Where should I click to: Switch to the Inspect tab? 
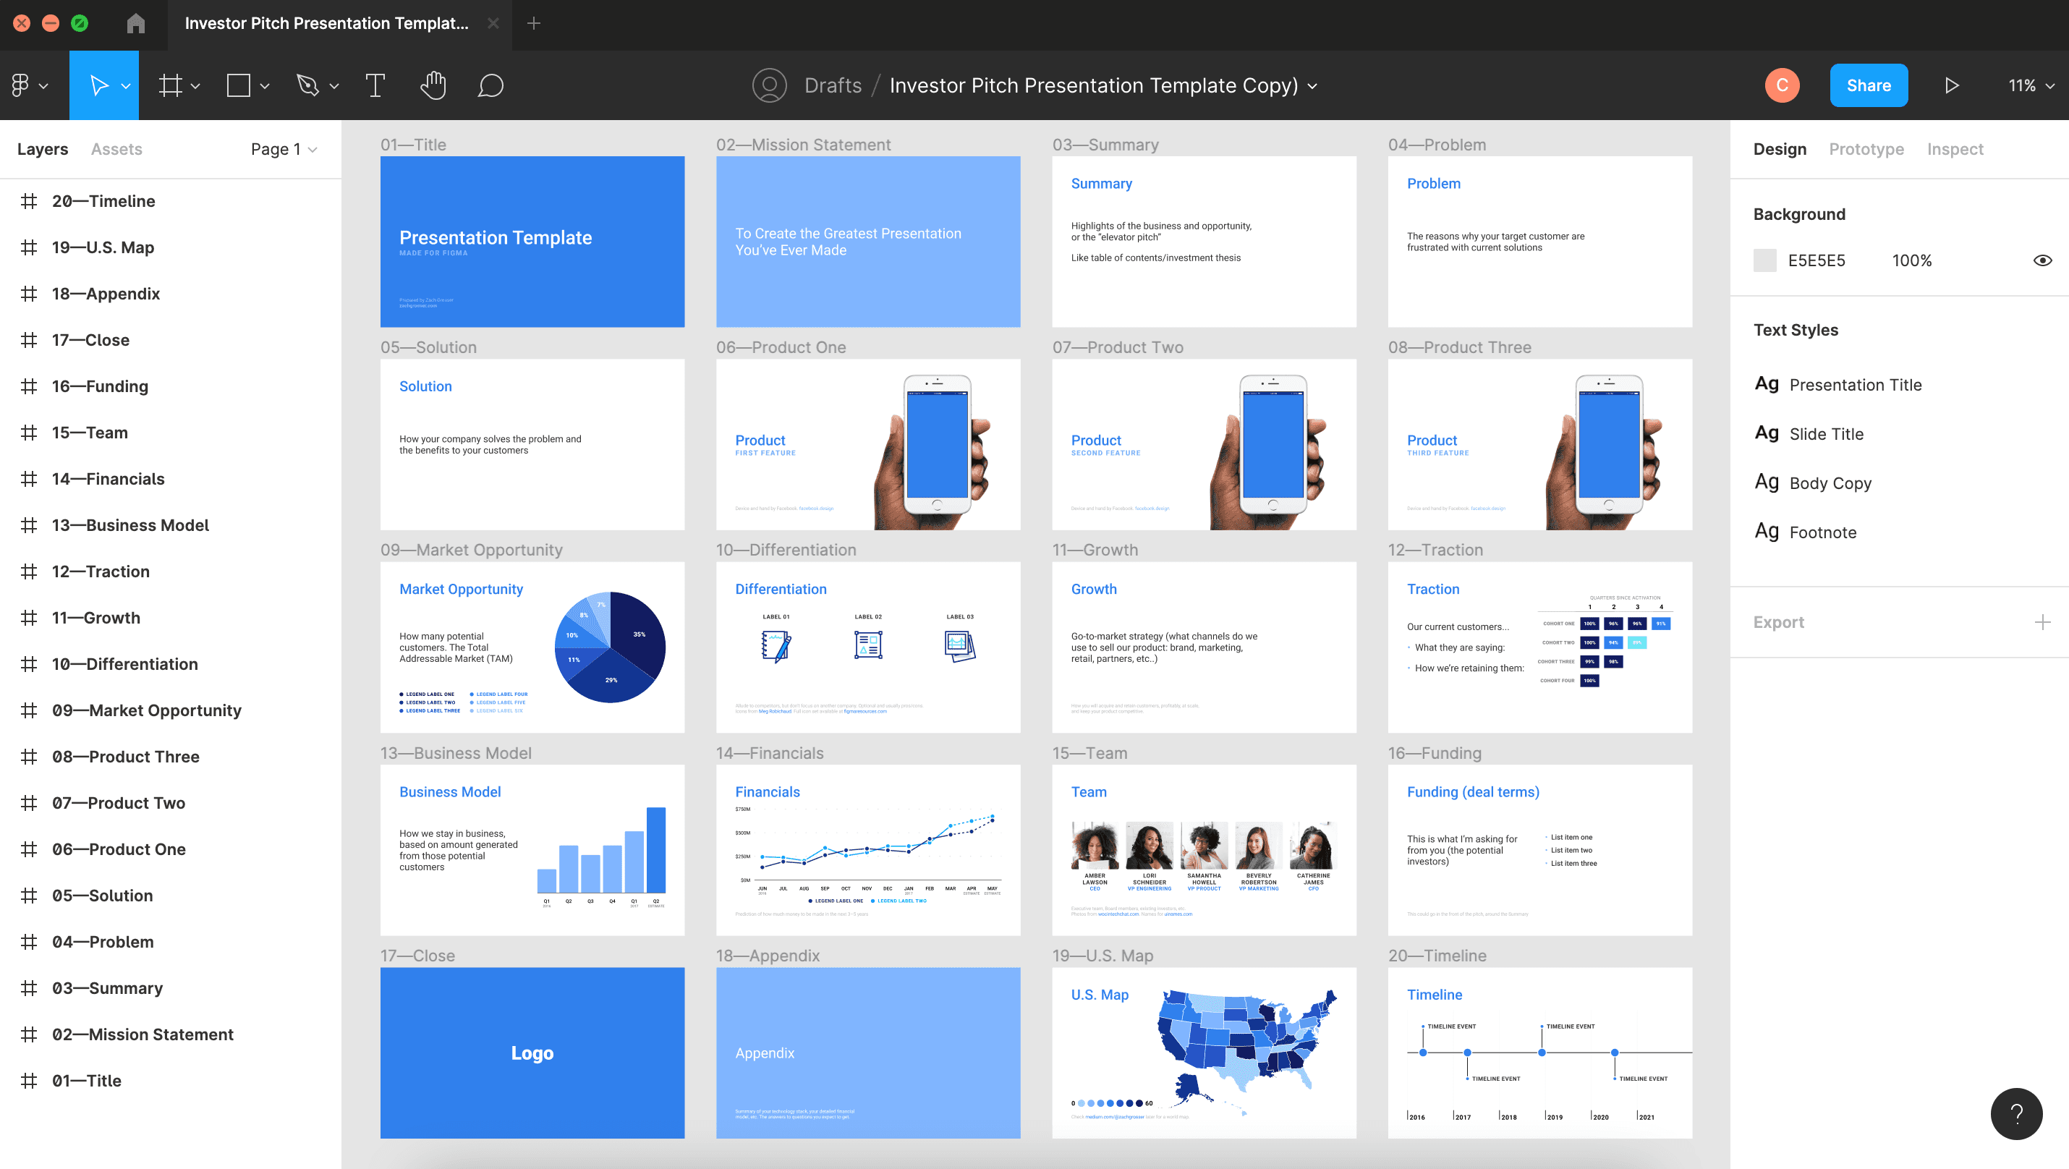pos(1955,149)
